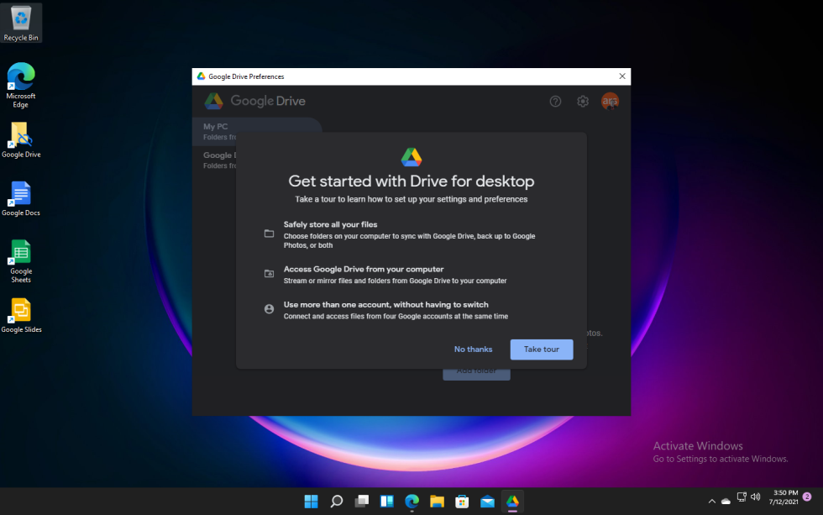Click the user account avatar
Screen dimensions: 823x515
[x=611, y=101]
